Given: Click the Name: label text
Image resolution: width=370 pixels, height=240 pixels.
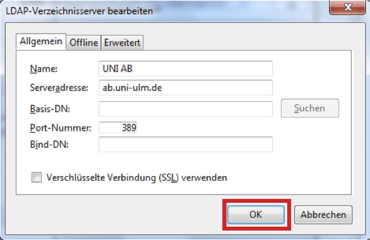Looking at the screenshot, I should tap(43, 69).
